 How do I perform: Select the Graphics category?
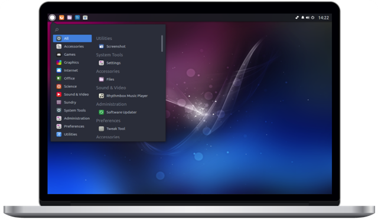point(72,63)
